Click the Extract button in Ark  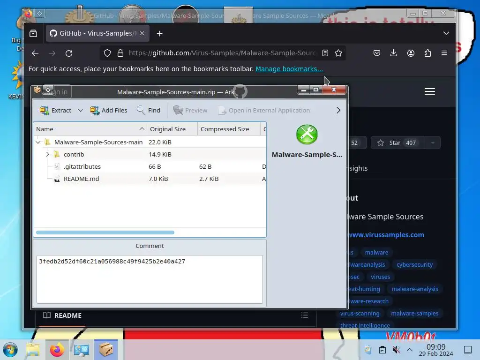(x=55, y=110)
